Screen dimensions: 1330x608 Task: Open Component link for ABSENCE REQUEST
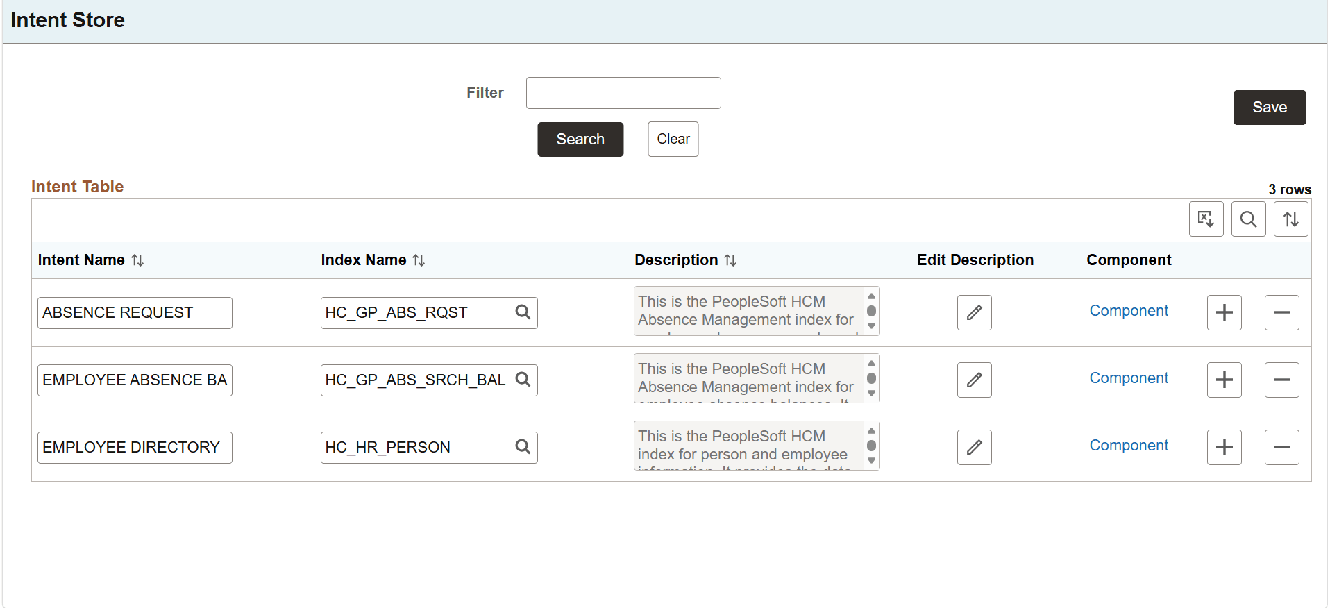point(1129,311)
